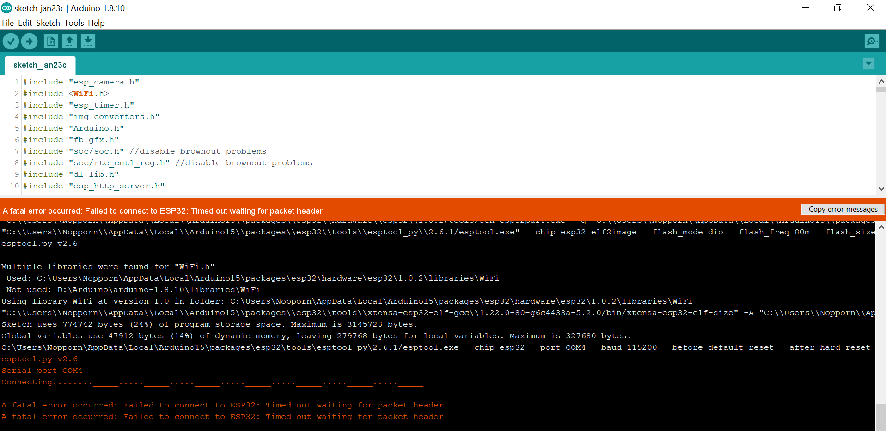The height and width of the screenshot is (431, 886).
Task: Click the "Sketch uses 774742 bytes" console line
Action: 209,324
